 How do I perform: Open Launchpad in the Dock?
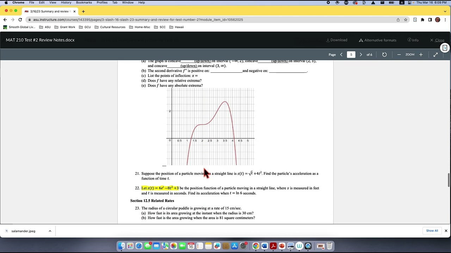(130, 246)
